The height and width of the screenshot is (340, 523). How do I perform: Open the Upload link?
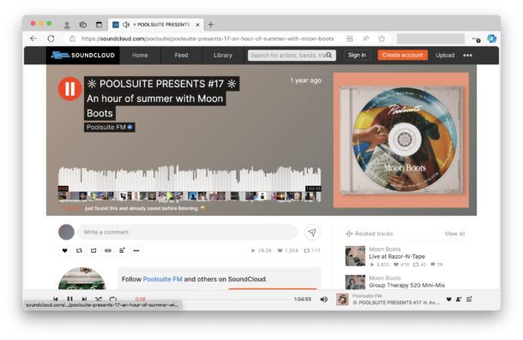(445, 56)
